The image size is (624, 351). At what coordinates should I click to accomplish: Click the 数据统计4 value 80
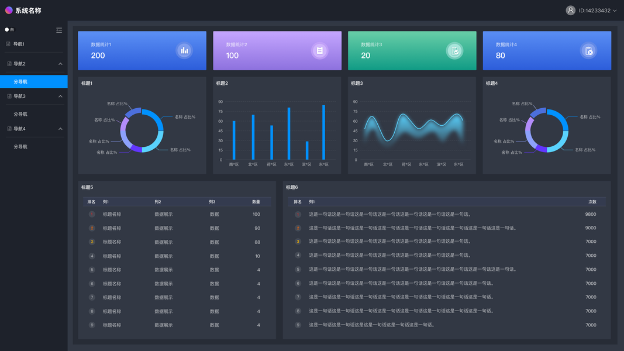[x=500, y=56]
